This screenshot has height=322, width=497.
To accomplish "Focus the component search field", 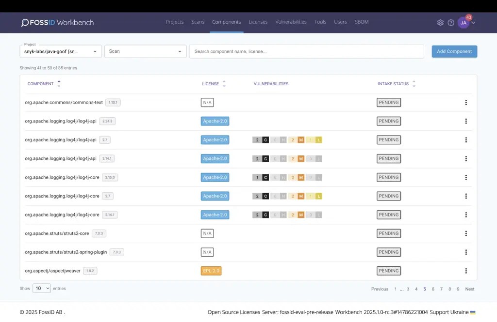I will [x=307, y=51].
